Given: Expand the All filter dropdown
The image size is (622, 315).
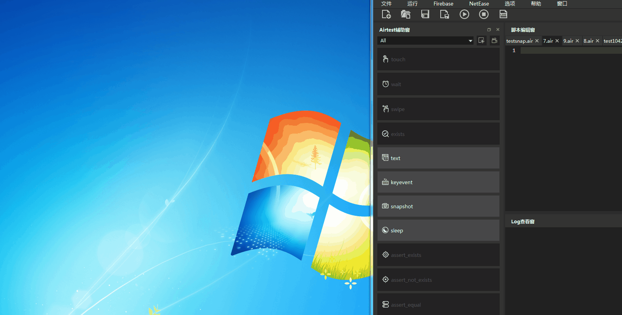Looking at the screenshot, I should 426,41.
